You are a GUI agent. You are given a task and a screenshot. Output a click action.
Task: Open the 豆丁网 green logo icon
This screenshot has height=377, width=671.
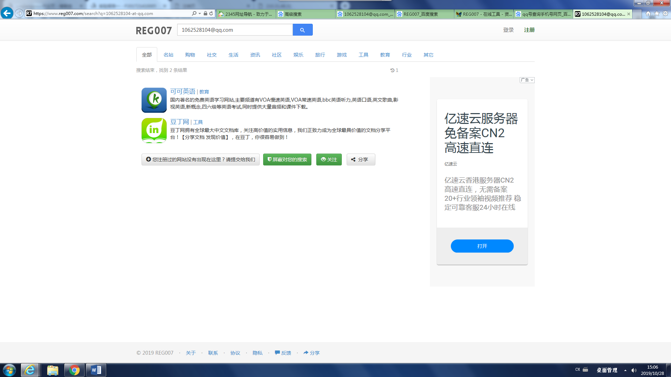tap(154, 131)
